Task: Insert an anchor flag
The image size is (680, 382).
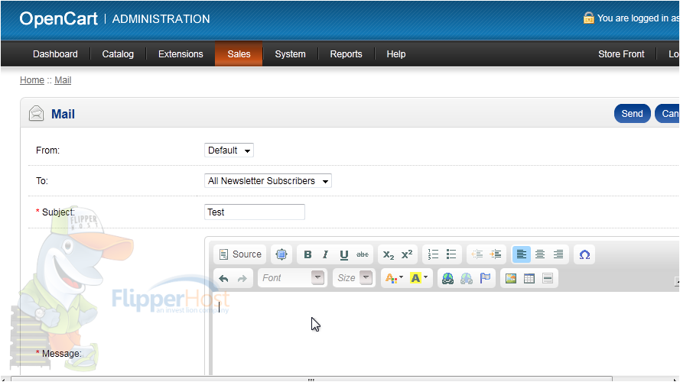Action: [485, 278]
